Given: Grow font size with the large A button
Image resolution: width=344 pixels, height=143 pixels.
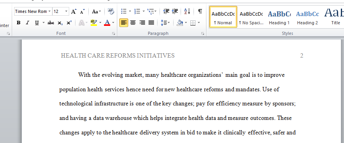Looking at the screenshot, I should point(74,11).
